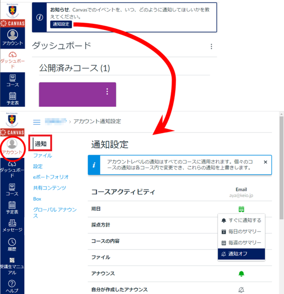This screenshot has width=284, height=294.
Task: Select 通知オフ in the dropdown list
Action: click(241, 254)
